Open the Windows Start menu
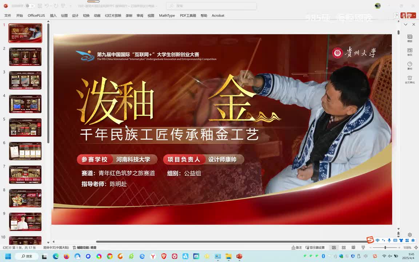419x262 pixels. pos(8,257)
